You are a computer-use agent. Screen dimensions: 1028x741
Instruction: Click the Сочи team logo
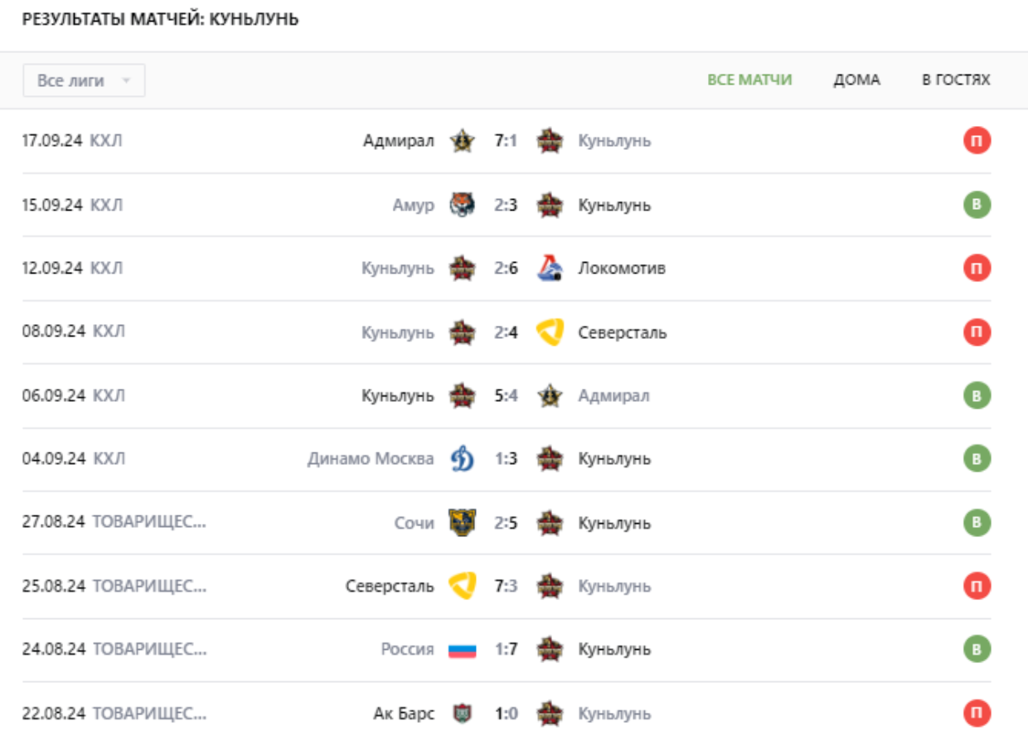463,523
